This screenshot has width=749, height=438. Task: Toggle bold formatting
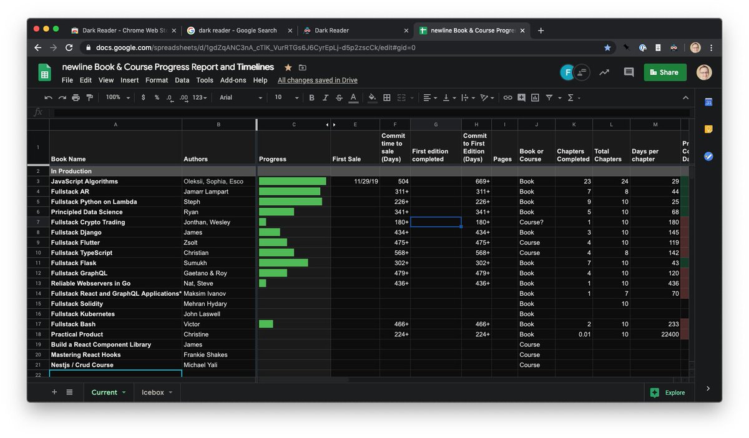[311, 97]
